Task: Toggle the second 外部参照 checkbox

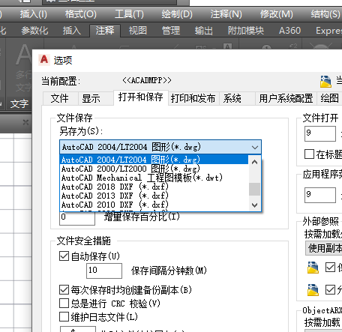Action: point(330,290)
